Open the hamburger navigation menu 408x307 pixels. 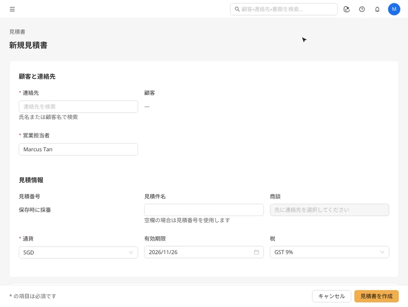coord(12,9)
